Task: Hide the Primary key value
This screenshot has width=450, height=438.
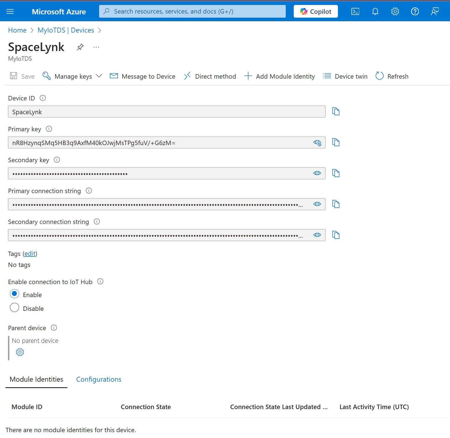Action: coord(317,143)
